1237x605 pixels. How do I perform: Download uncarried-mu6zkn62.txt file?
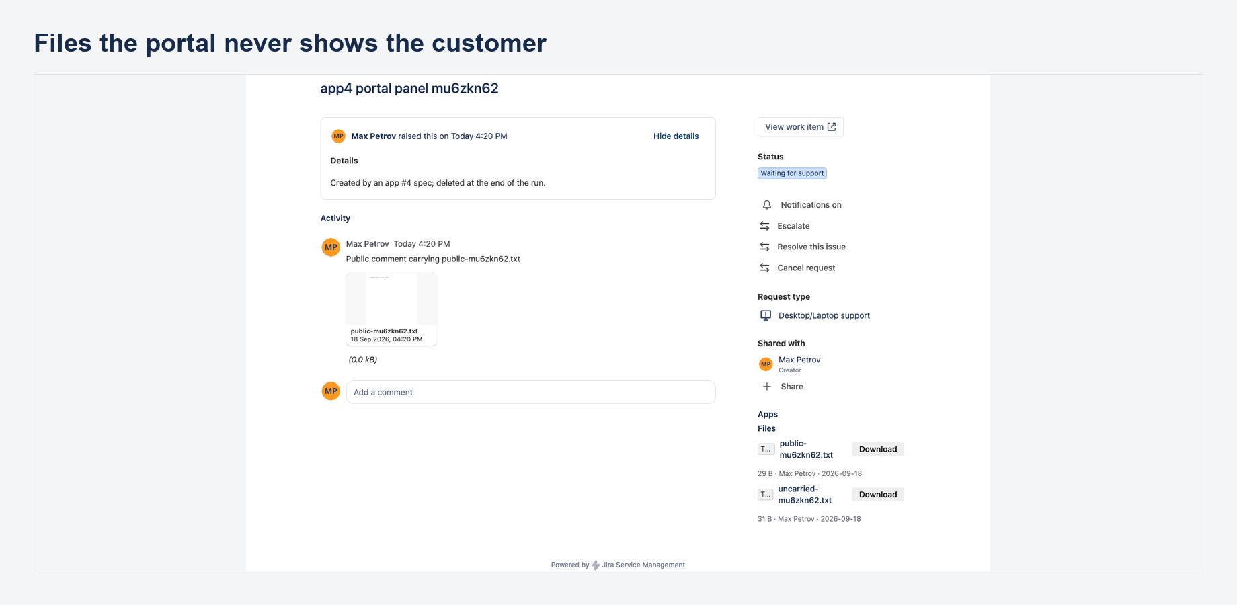coord(877,495)
